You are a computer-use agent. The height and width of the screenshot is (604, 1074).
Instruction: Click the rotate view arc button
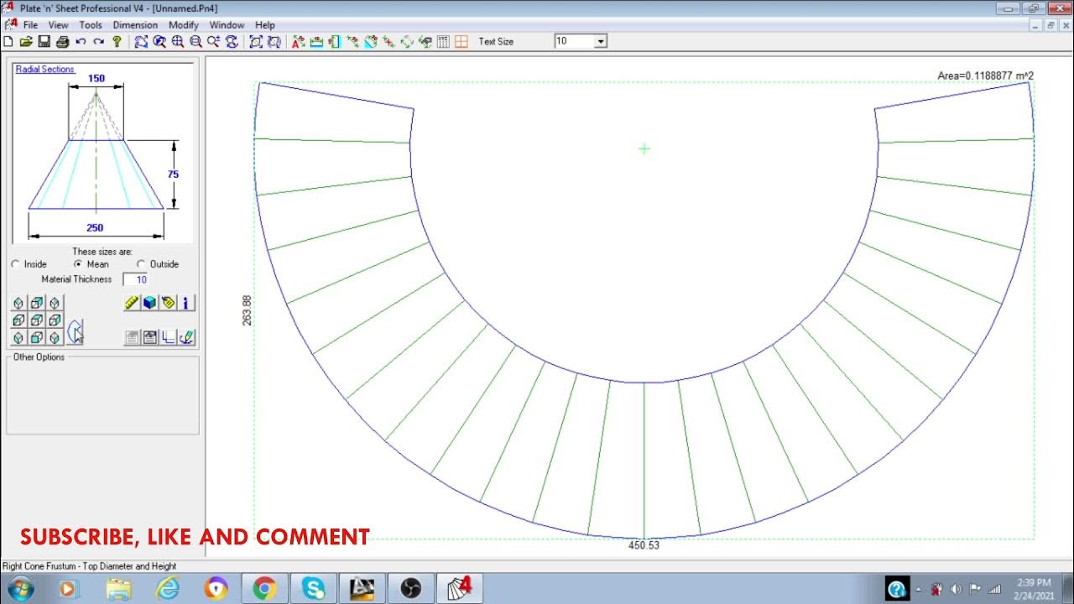[75, 332]
